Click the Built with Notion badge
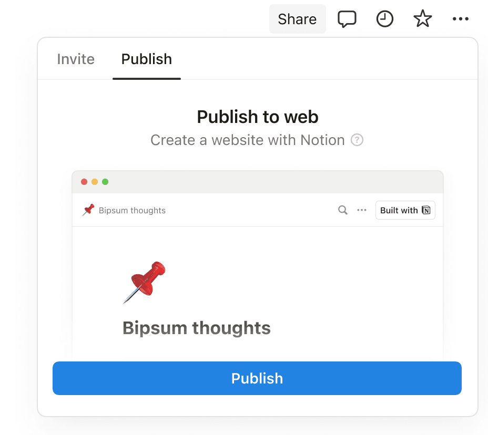Viewport: 488px width, 435px height. tap(405, 210)
